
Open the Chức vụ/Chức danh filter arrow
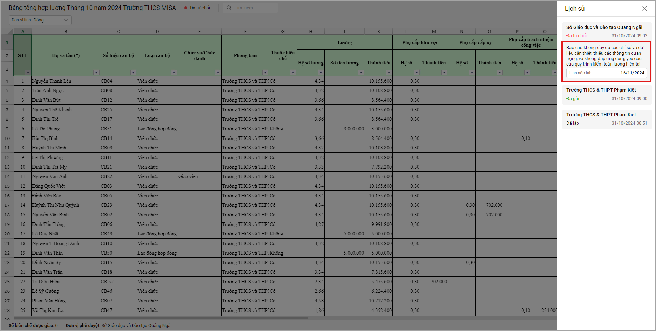pyautogui.click(x=218, y=72)
